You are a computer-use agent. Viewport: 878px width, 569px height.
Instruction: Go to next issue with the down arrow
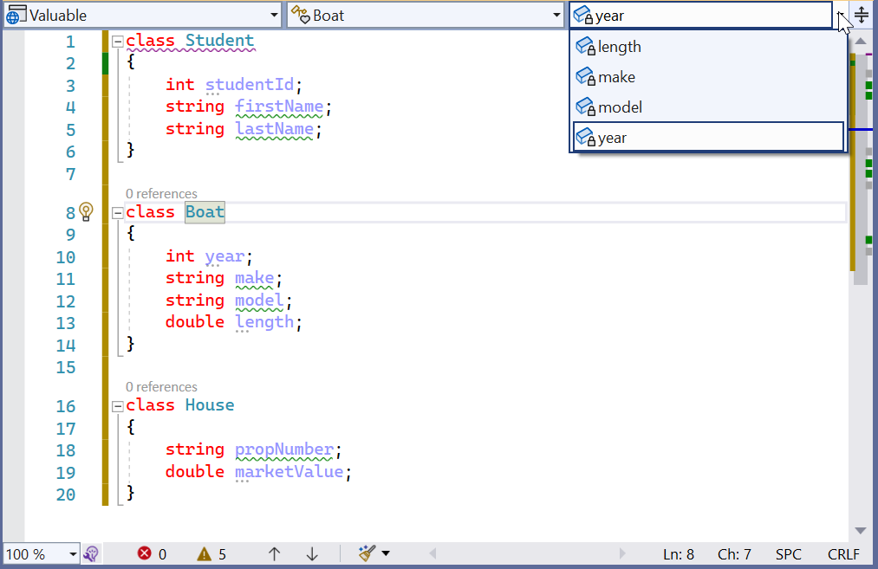point(312,554)
